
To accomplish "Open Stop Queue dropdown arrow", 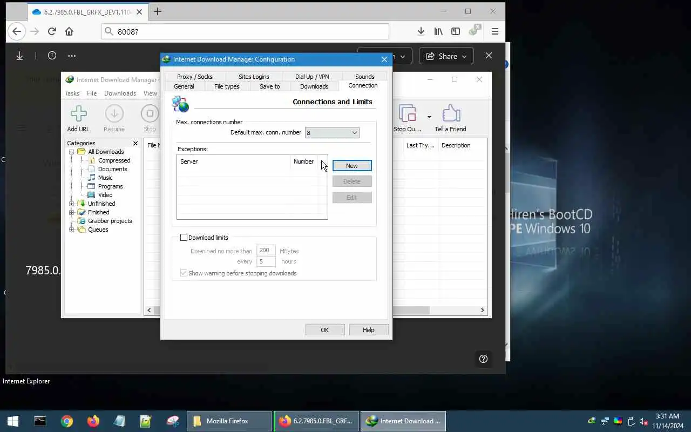I will coord(429,117).
